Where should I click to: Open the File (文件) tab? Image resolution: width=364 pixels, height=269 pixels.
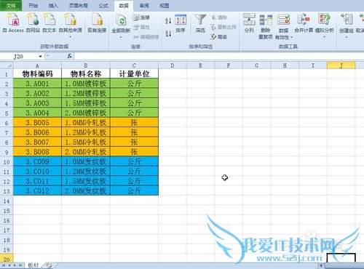(11, 5)
